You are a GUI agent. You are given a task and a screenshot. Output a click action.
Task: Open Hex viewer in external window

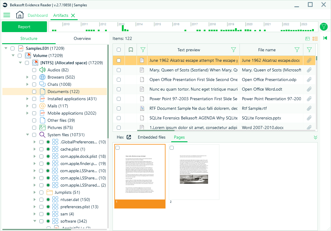coord(129,137)
